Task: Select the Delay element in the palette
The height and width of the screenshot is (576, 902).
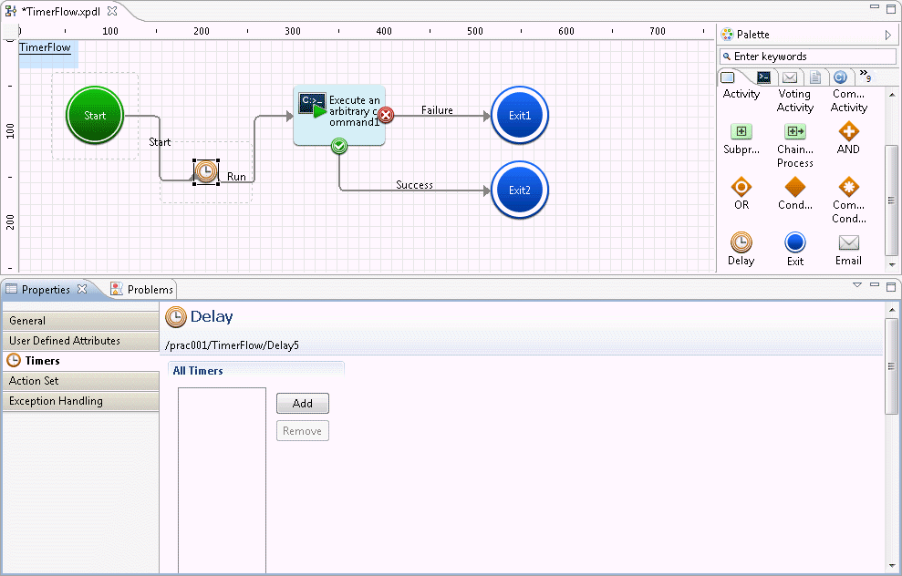Action: pyautogui.click(x=741, y=242)
